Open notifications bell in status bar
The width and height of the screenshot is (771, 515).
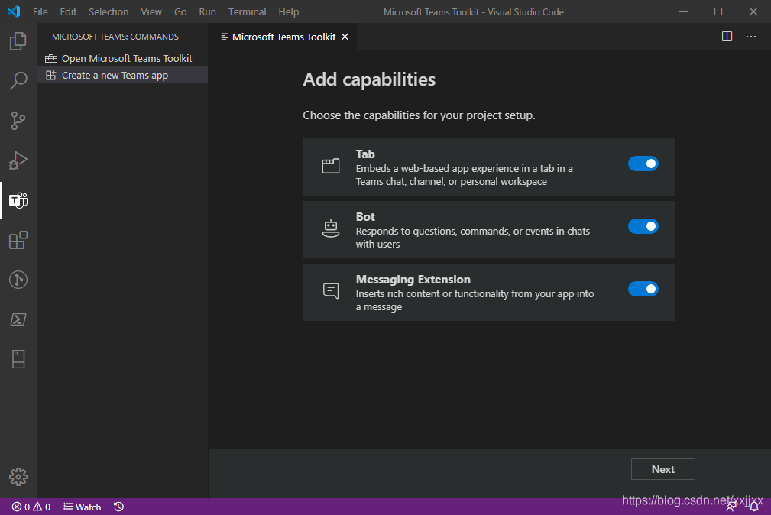754,507
